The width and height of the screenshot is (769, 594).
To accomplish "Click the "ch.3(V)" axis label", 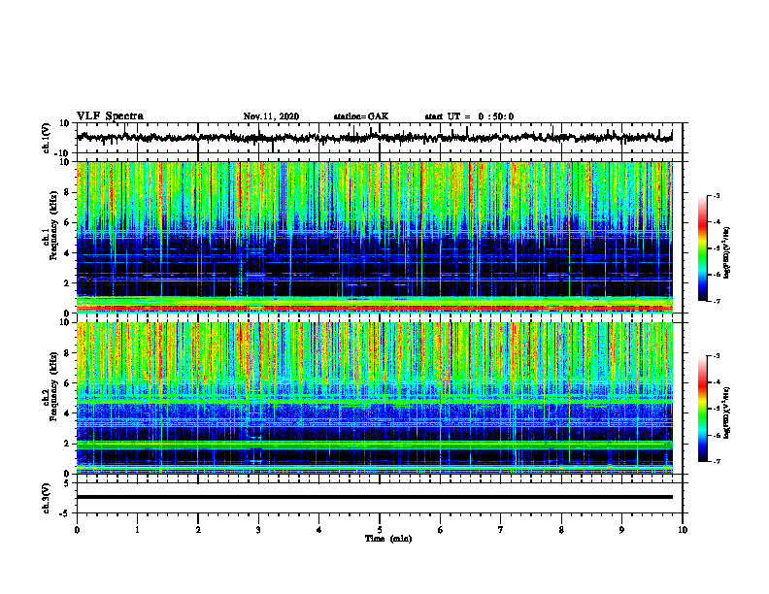I will (46, 498).
